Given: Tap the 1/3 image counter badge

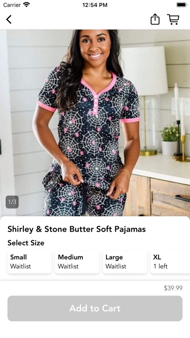Looking at the screenshot, I should pyautogui.click(x=12, y=202).
